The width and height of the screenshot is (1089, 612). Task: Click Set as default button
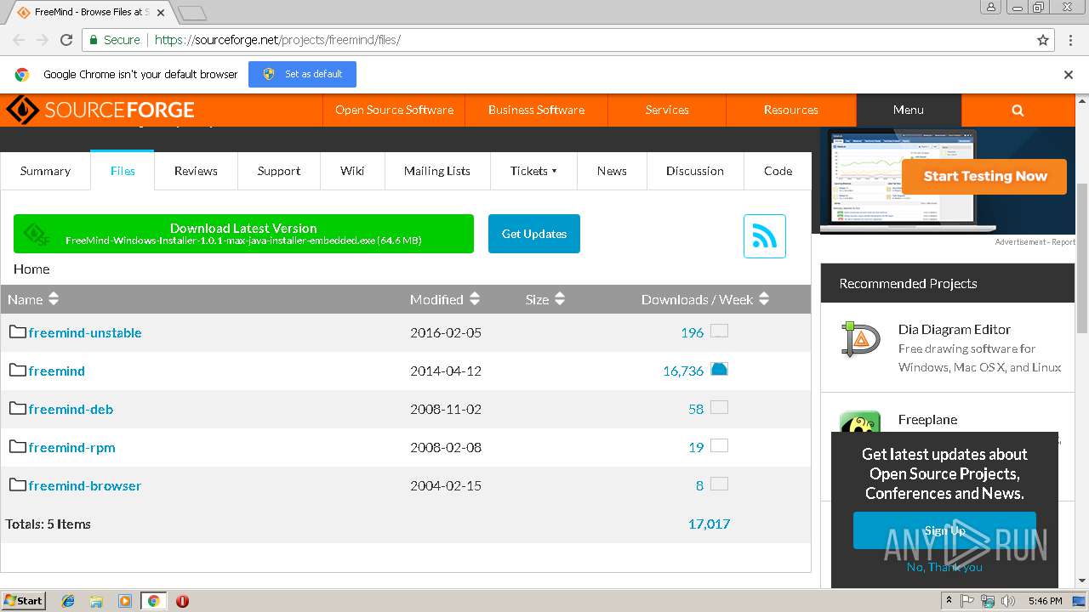pos(302,74)
